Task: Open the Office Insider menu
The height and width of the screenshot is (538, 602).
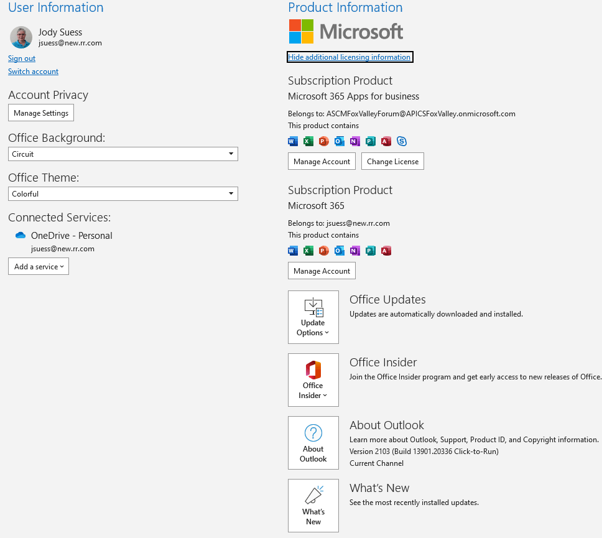Action: coord(313,380)
